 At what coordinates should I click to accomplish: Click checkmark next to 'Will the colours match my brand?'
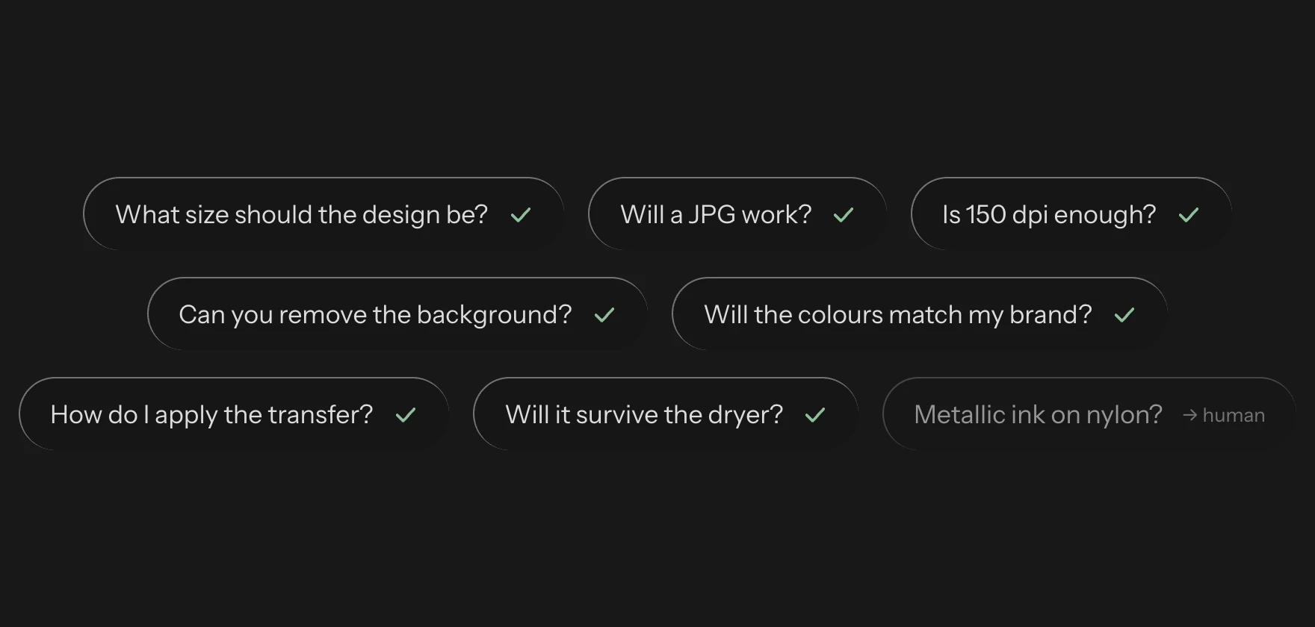(1124, 315)
